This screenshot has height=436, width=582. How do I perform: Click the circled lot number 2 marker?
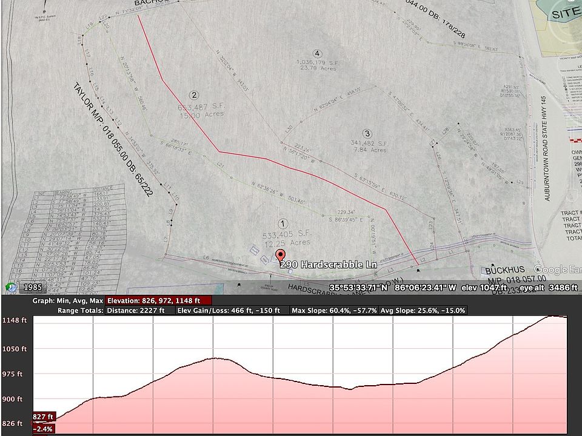pos(194,94)
